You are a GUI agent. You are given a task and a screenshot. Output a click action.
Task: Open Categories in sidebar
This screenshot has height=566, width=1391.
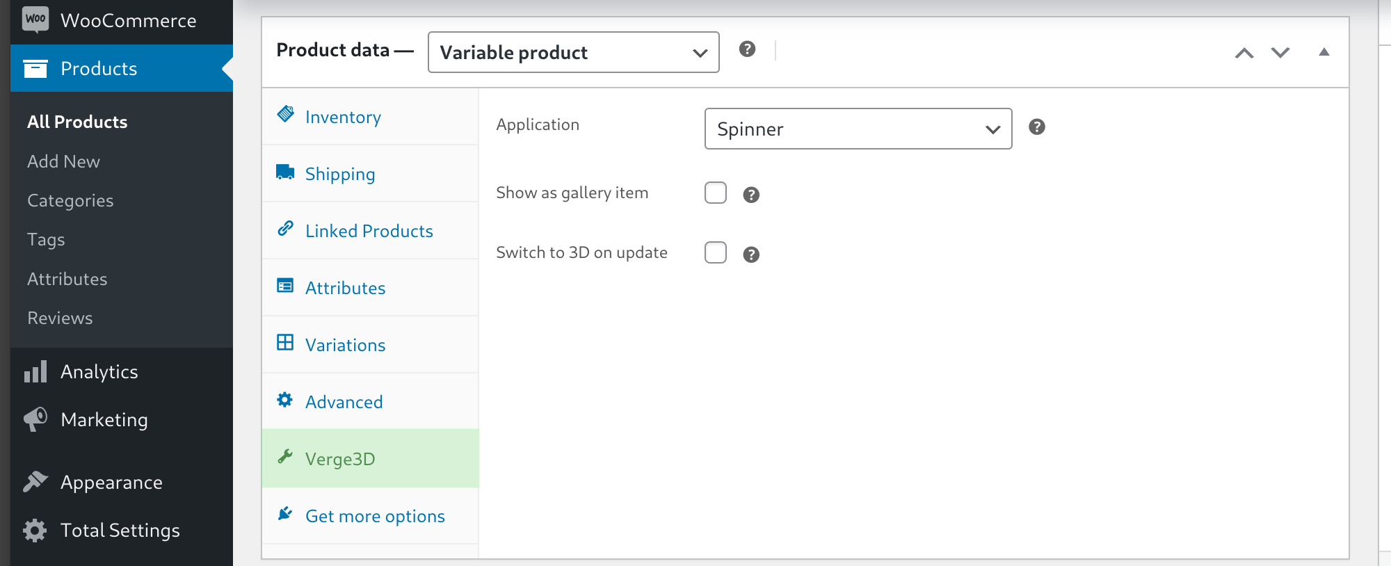(70, 200)
